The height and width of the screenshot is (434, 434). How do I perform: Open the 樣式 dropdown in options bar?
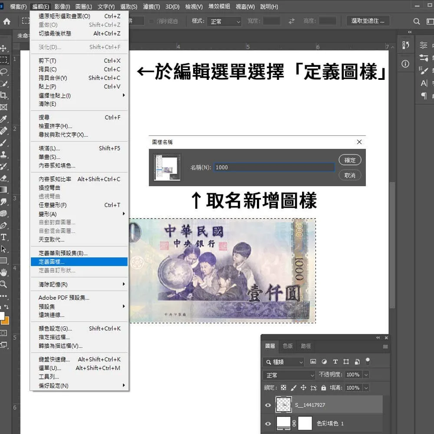pos(224,22)
